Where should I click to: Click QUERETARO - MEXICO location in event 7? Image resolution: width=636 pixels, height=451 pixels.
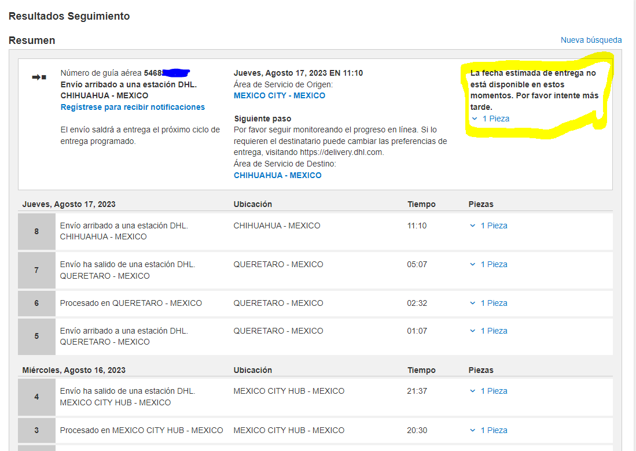(x=278, y=264)
